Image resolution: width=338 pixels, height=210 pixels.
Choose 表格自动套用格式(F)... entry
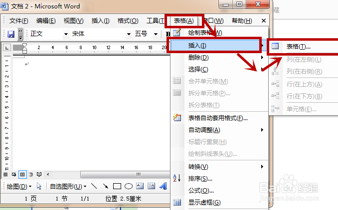pyautogui.click(x=219, y=118)
